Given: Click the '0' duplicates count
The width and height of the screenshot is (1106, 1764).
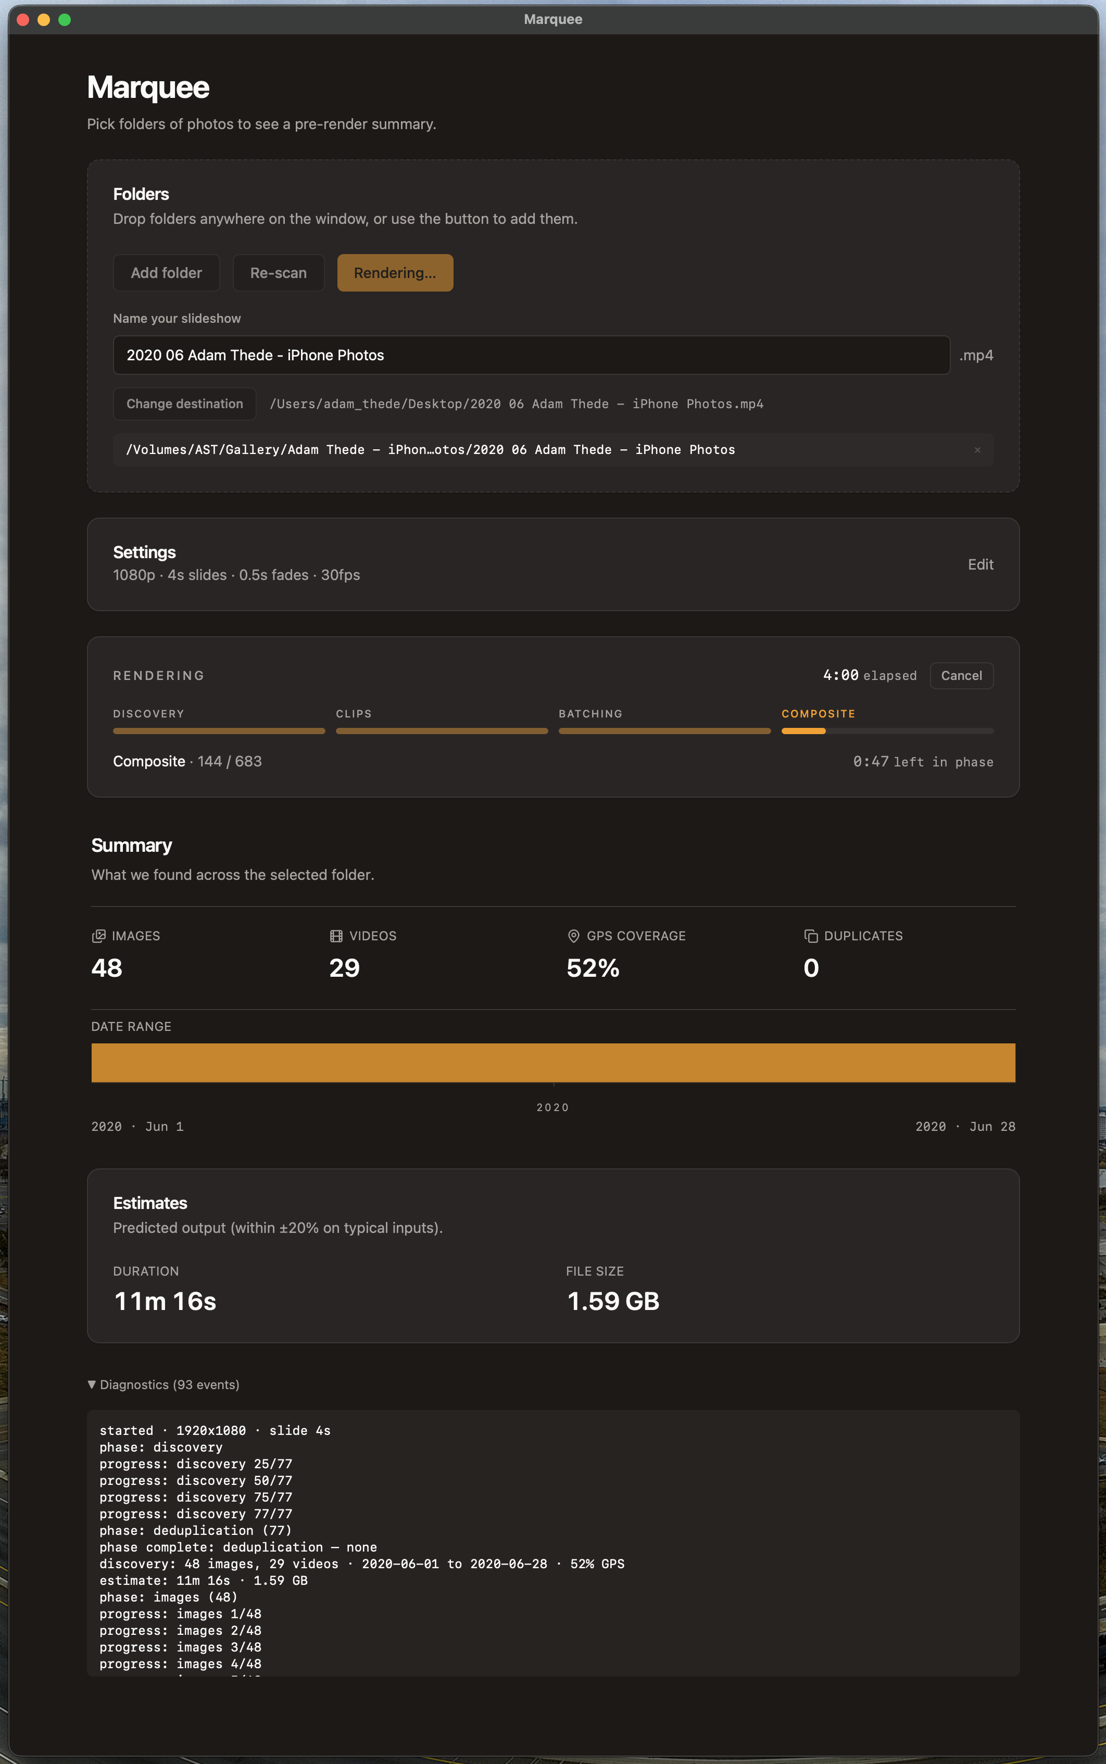Looking at the screenshot, I should 811,968.
